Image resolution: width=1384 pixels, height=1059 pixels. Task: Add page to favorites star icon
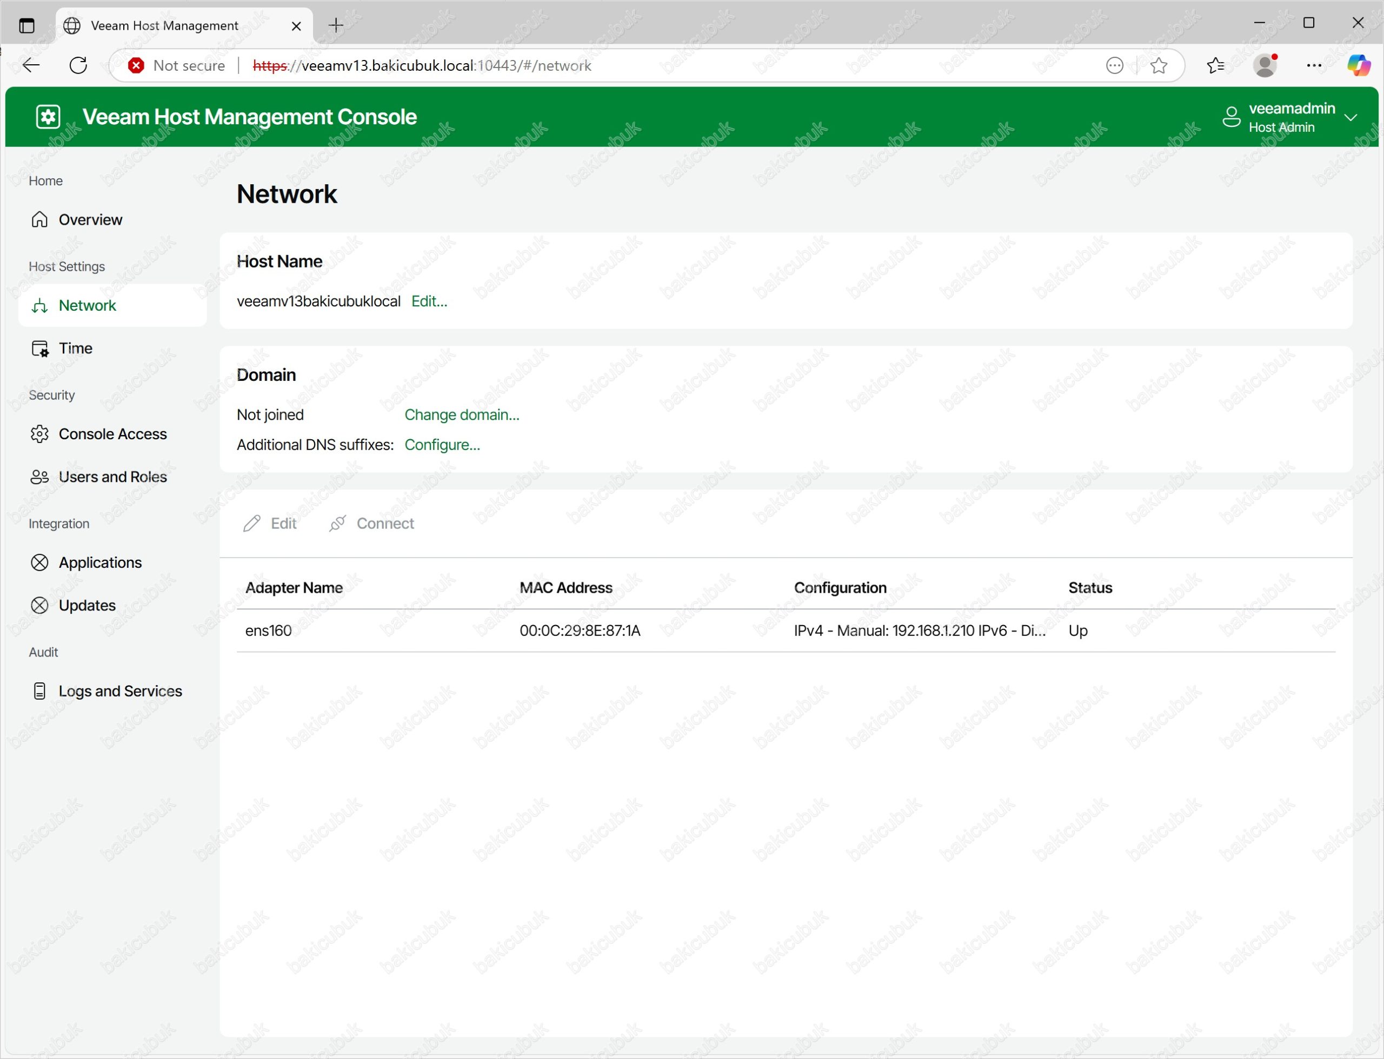(x=1159, y=65)
